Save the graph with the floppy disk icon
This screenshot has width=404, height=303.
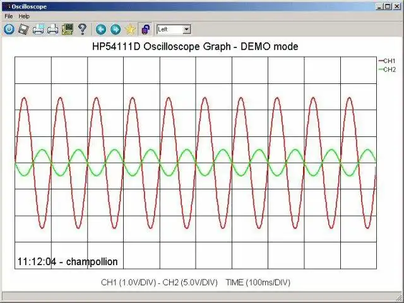[23, 29]
